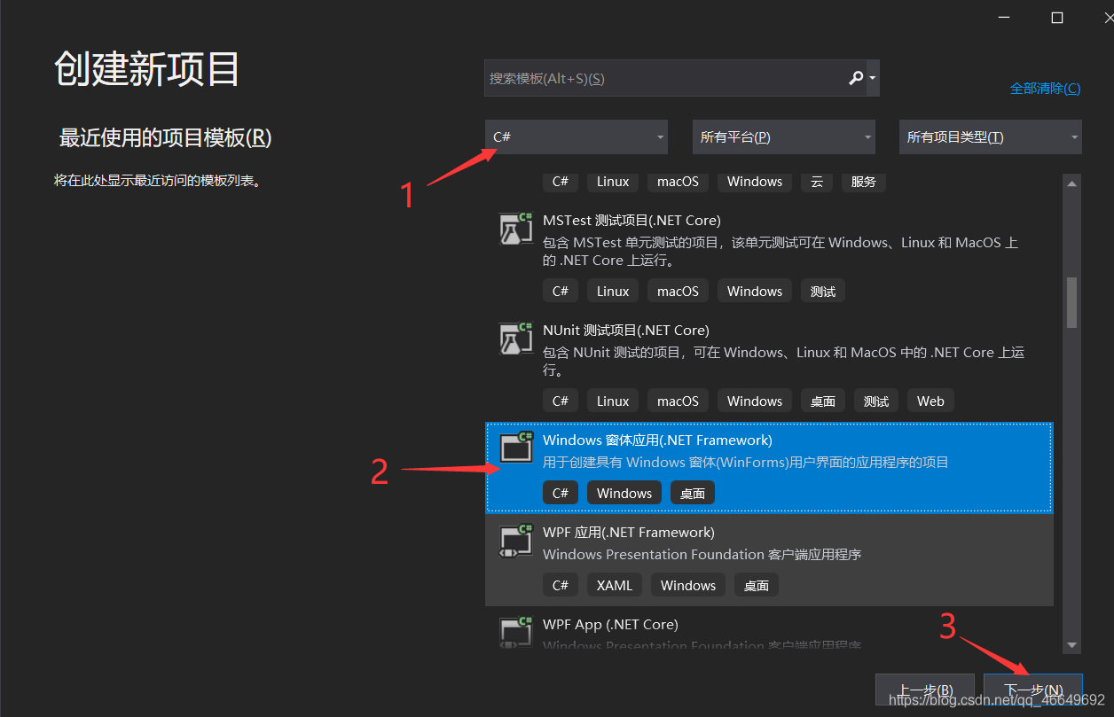Click the 桌面 tag under Windows 窗体应用
This screenshot has width=1114, height=717.
[x=693, y=493]
